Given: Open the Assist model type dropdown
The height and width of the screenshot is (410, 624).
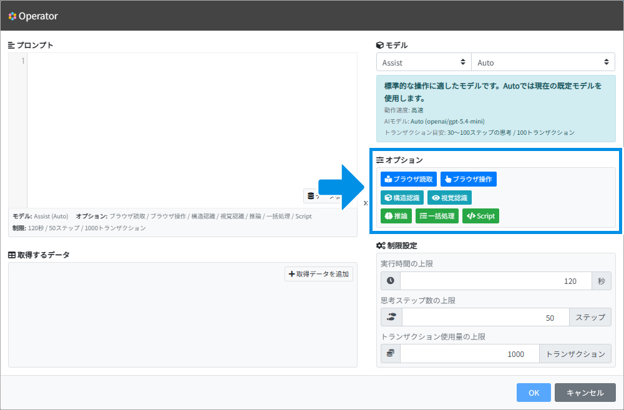Looking at the screenshot, I should (424, 62).
